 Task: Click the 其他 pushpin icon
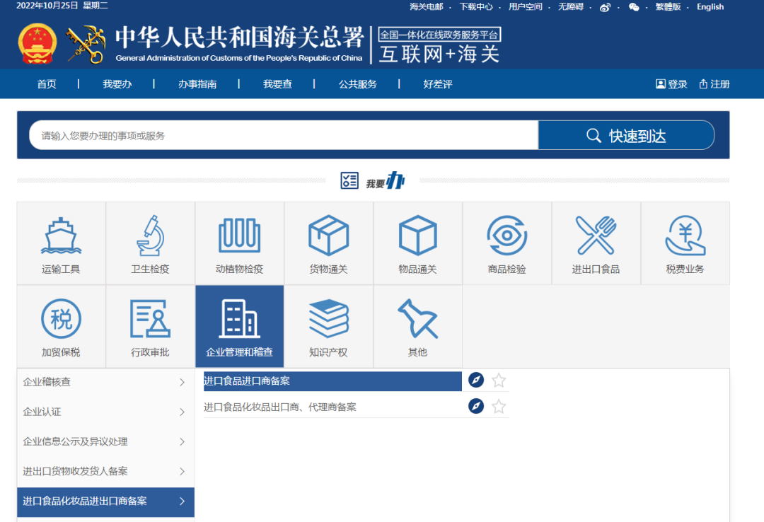pos(417,320)
